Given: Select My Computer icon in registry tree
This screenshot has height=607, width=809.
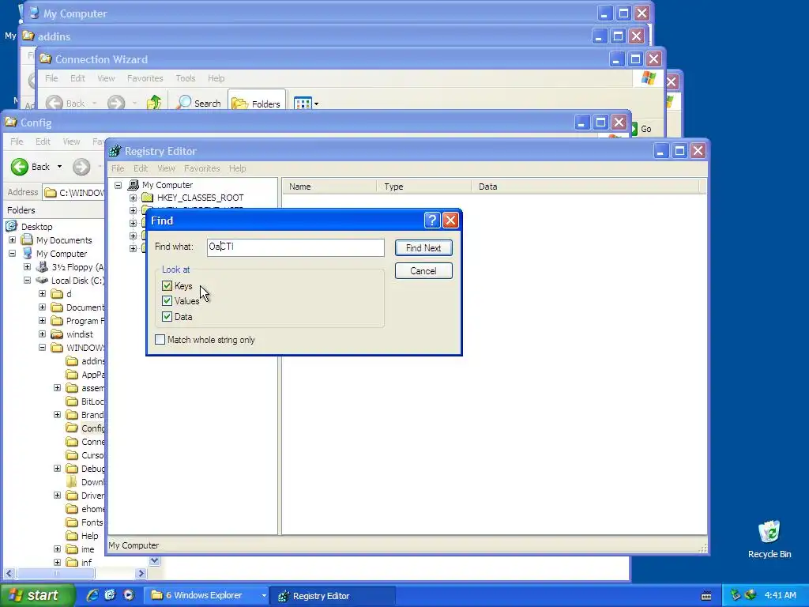Looking at the screenshot, I should (133, 185).
